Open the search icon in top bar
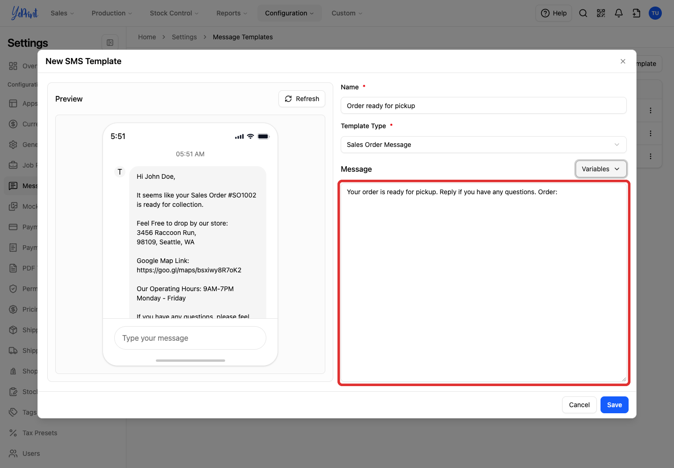Image resolution: width=674 pixels, height=468 pixels. pos(583,13)
